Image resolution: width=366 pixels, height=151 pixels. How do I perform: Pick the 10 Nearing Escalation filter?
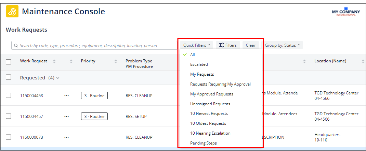210,133
